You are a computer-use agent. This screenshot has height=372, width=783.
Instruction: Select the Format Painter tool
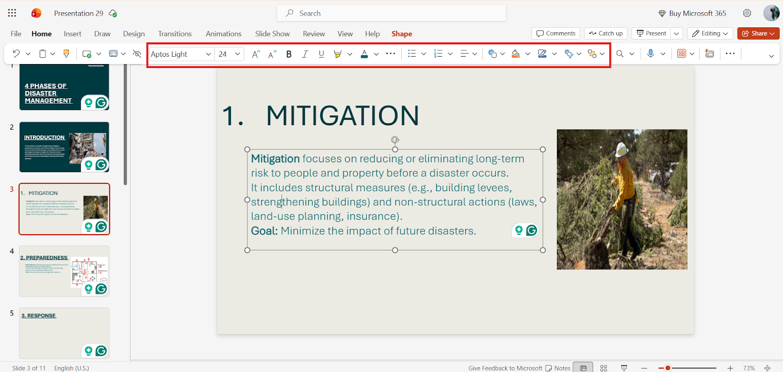point(67,54)
